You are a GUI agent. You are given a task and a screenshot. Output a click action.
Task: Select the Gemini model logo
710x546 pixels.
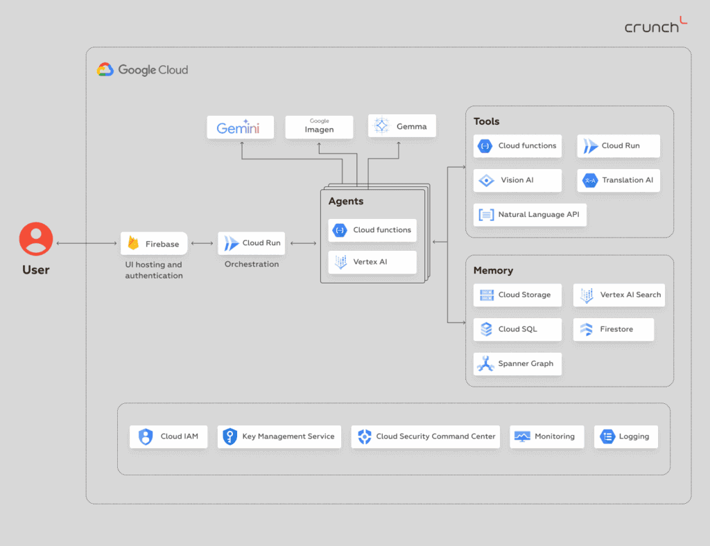(239, 127)
